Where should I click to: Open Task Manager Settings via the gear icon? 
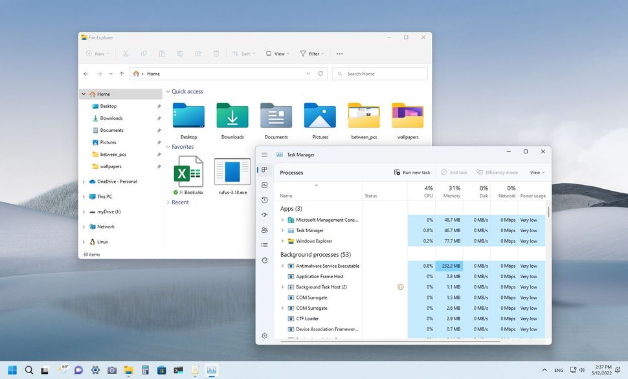(264, 336)
